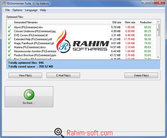Click checkmark icon for Product Brochure pptx row
Screen dimensions: 167x138
[10, 55]
